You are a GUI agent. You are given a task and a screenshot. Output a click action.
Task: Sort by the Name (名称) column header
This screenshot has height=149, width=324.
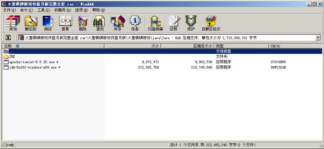coord(53,46)
